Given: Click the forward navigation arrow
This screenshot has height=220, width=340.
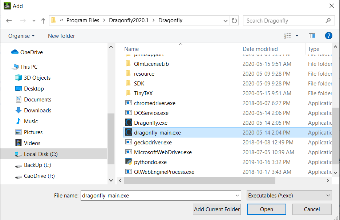Looking at the screenshot, I should (x=23, y=21).
